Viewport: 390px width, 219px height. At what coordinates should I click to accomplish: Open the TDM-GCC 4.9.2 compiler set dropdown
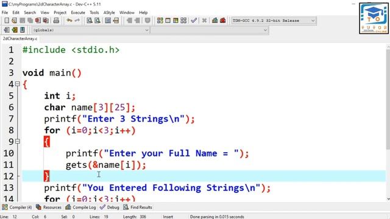pyautogui.click(x=274, y=21)
